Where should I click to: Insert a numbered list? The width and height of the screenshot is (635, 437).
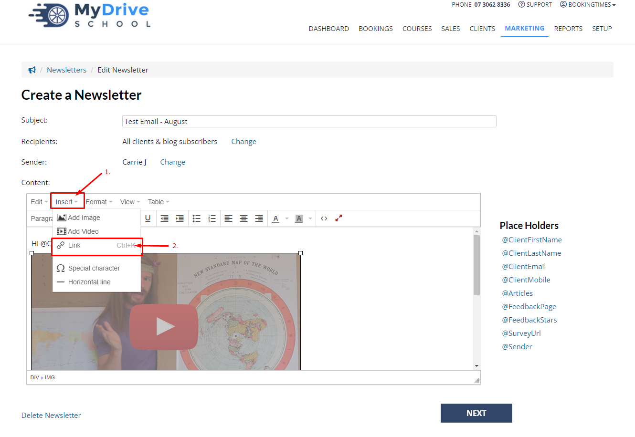tap(212, 218)
